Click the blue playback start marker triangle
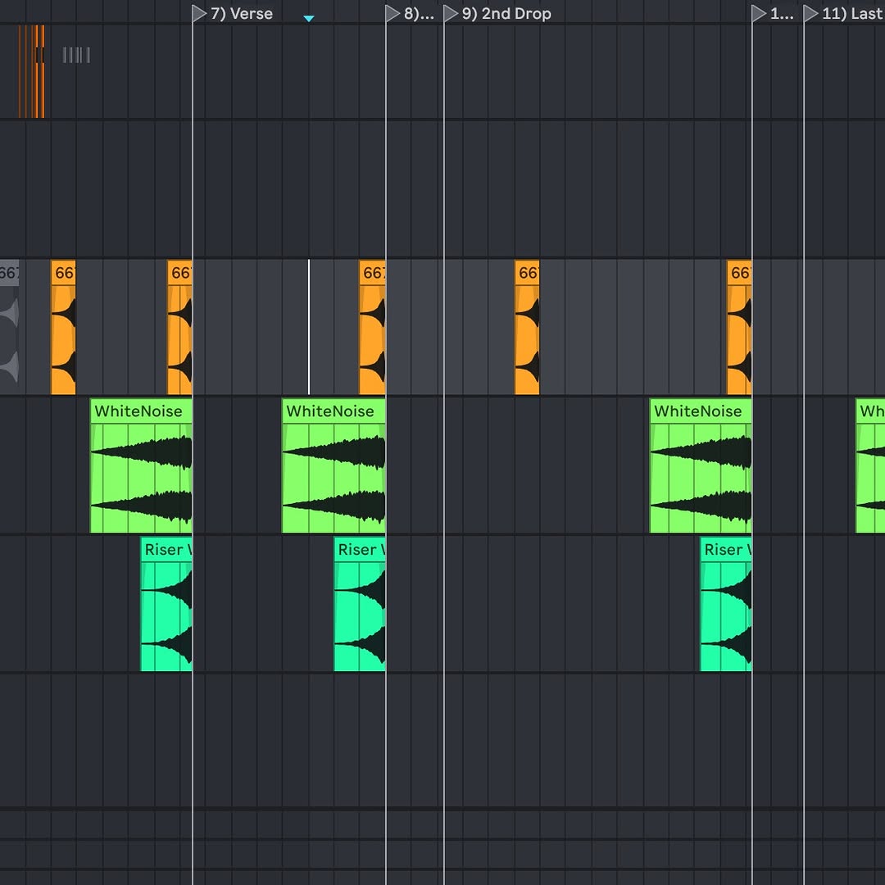The height and width of the screenshot is (885, 885). [309, 19]
